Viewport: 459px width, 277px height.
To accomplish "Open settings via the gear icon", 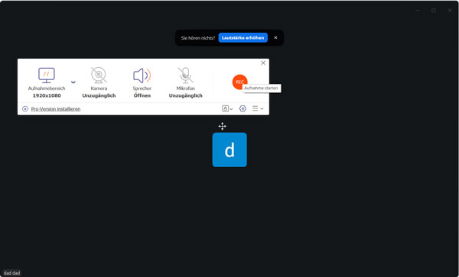I will coord(243,108).
